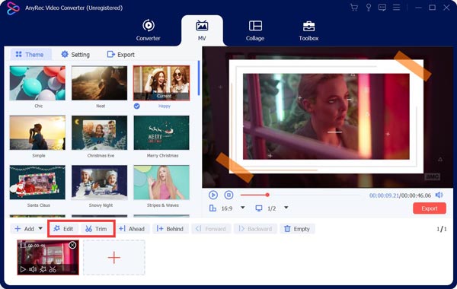This screenshot has height=289, width=457.
Task: Click the aspect ratio icon
Action: 213,208
